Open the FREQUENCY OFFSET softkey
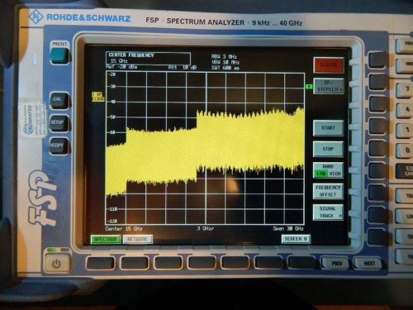The height and width of the screenshot is (310, 413). (x=328, y=191)
